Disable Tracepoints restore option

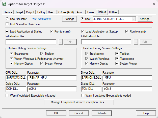click(117, 59)
